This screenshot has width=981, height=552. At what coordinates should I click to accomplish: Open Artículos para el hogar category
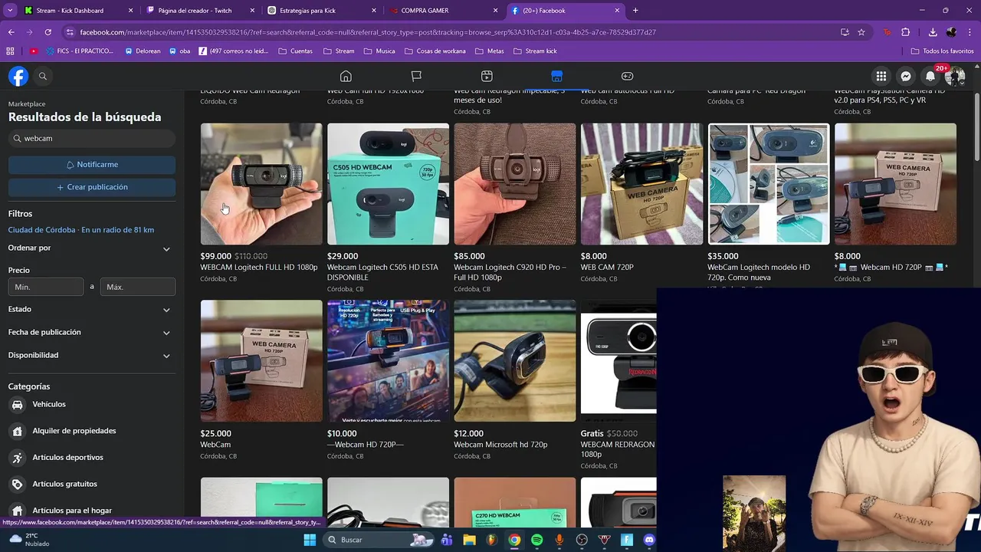click(72, 511)
